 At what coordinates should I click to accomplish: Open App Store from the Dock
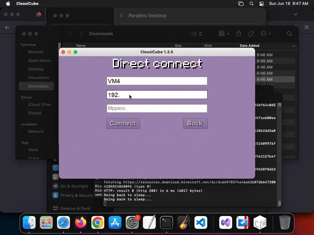click(115, 222)
